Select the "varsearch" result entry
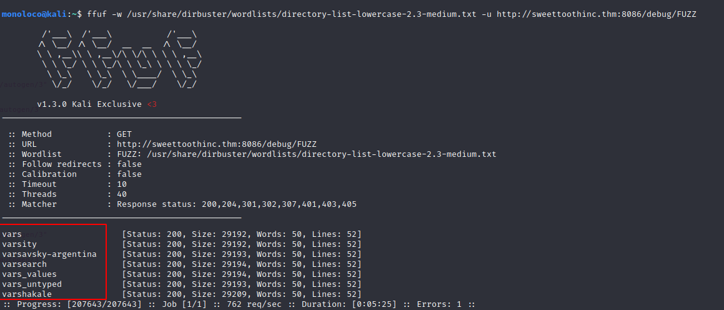This screenshot has height=310, width=724. click(x=24, y=264)
